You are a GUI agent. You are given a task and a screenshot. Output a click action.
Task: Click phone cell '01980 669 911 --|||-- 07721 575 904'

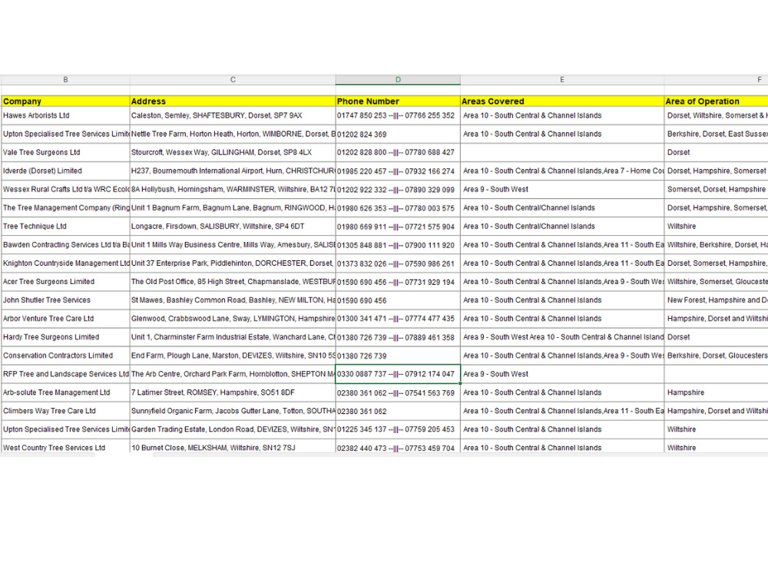398,227
